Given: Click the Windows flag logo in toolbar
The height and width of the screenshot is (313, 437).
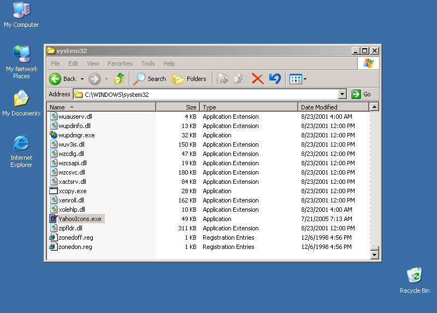Looking at the screenshot, I should pos(368,63).
